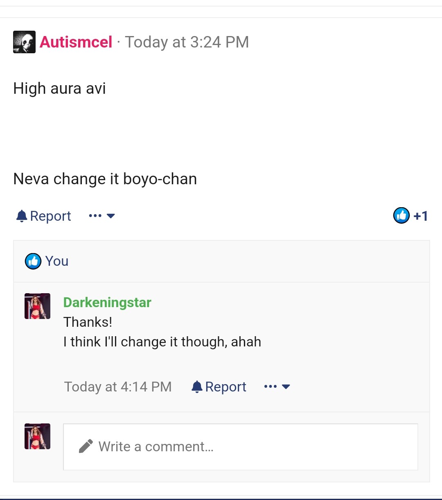View the +1 reaction score

point(421,216)
